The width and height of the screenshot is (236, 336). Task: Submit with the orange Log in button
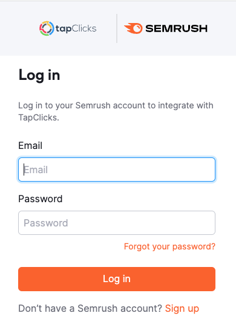pyautogui.click(x=117, y=279)
